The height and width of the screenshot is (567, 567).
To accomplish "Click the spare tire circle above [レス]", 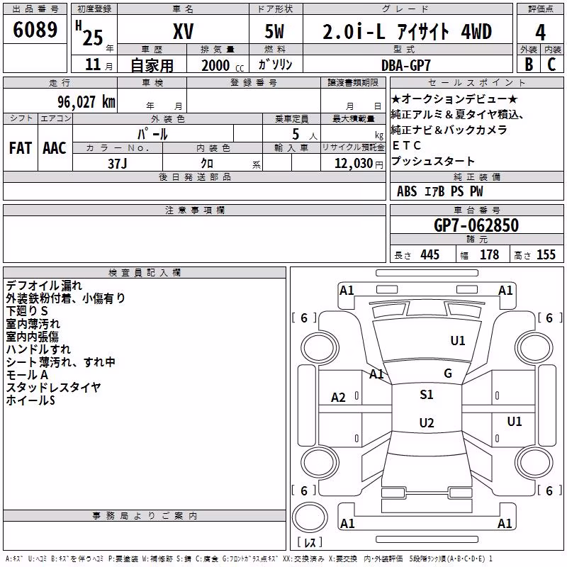I will [310, 517].
